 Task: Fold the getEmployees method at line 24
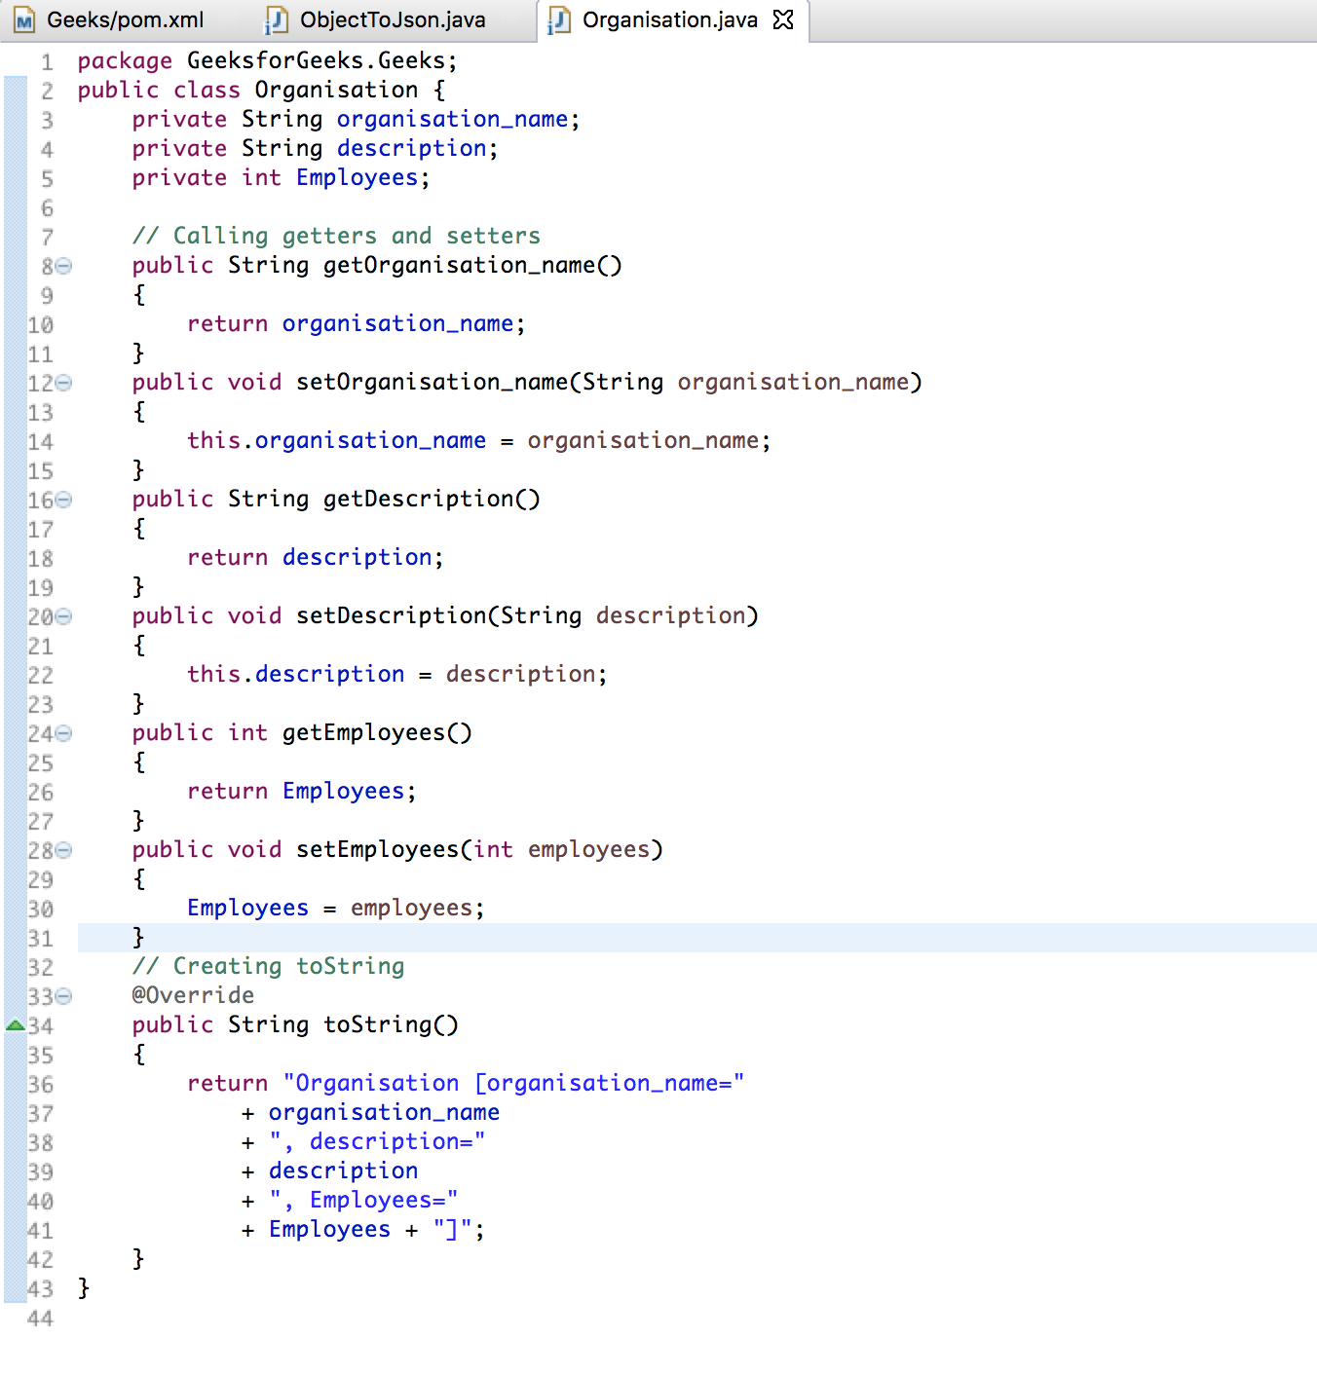[x=63, y=733]
